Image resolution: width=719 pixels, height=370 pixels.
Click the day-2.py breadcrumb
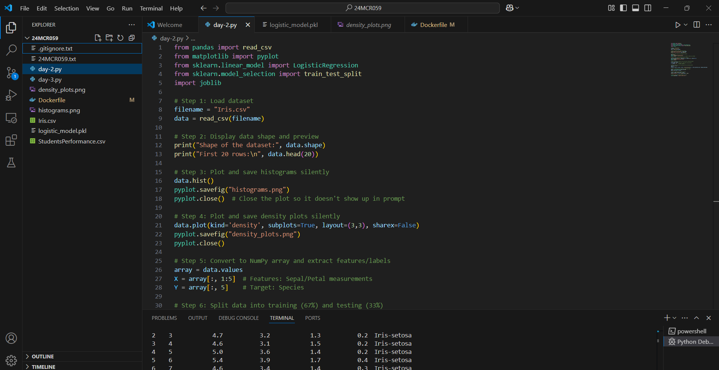(172, 38)
